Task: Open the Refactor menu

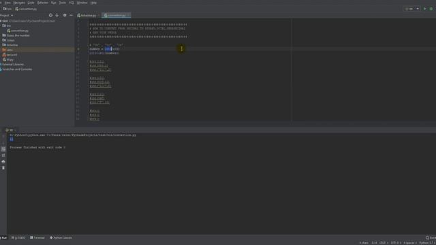Action: coord(42,3)
